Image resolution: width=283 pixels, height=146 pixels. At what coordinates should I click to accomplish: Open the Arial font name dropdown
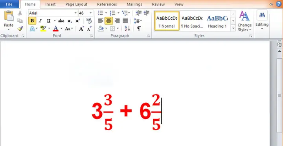(x=75, y=13)
